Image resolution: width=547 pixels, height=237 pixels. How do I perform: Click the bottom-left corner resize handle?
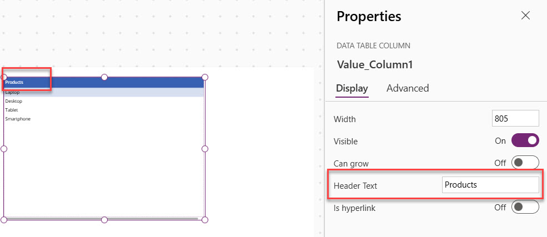coord(4,220)
